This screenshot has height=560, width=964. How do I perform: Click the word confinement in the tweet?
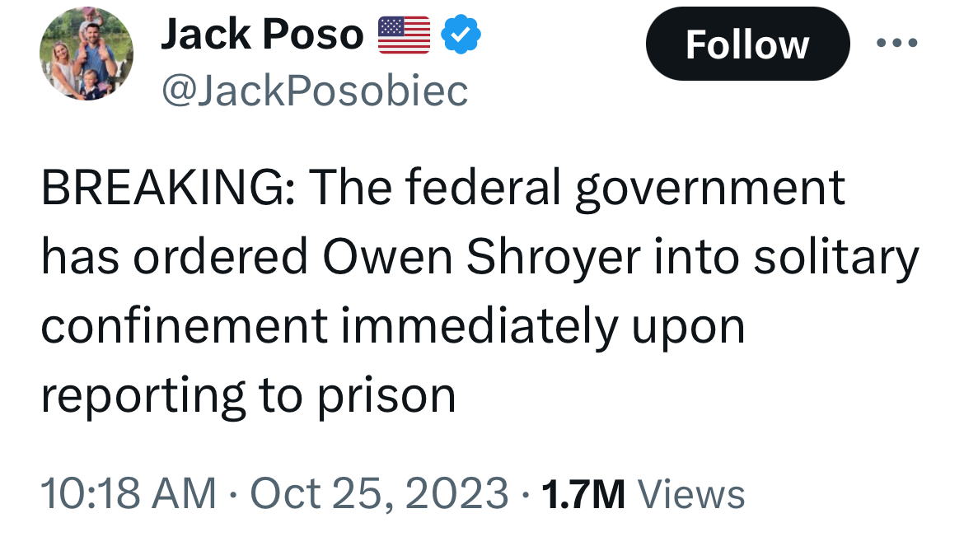coord(184,327)
